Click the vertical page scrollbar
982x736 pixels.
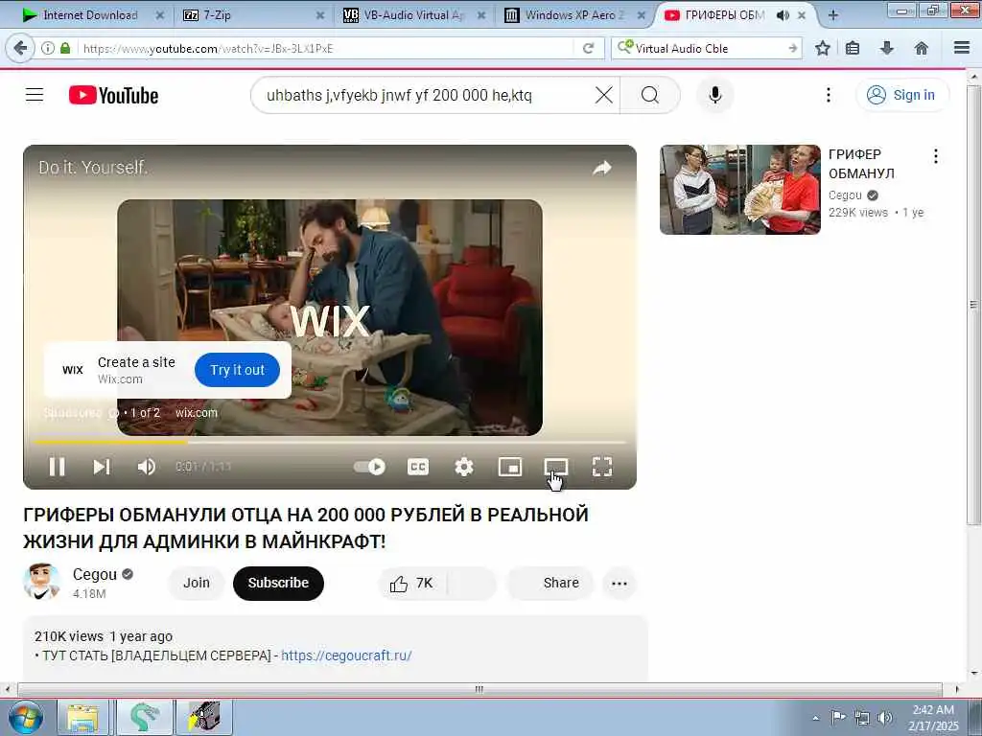974,304
